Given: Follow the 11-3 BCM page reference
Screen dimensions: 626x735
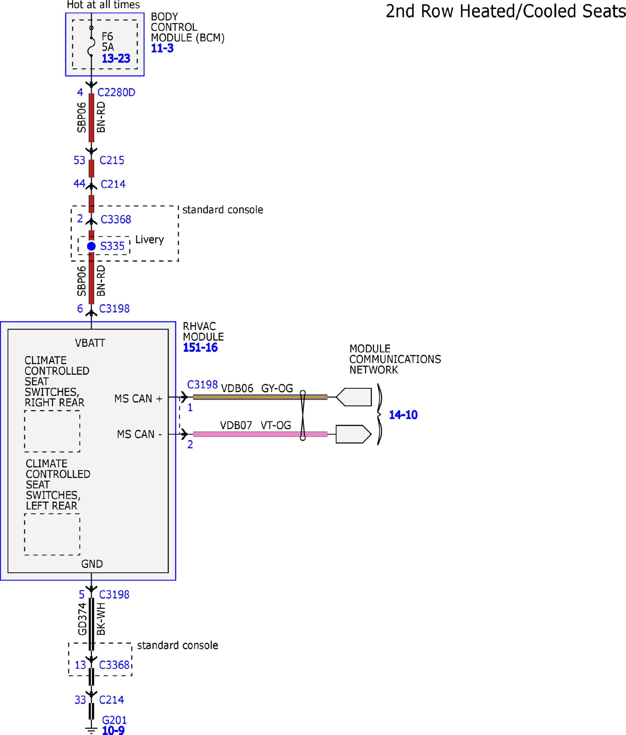Looking at the screenshot, I should (162, 48).
